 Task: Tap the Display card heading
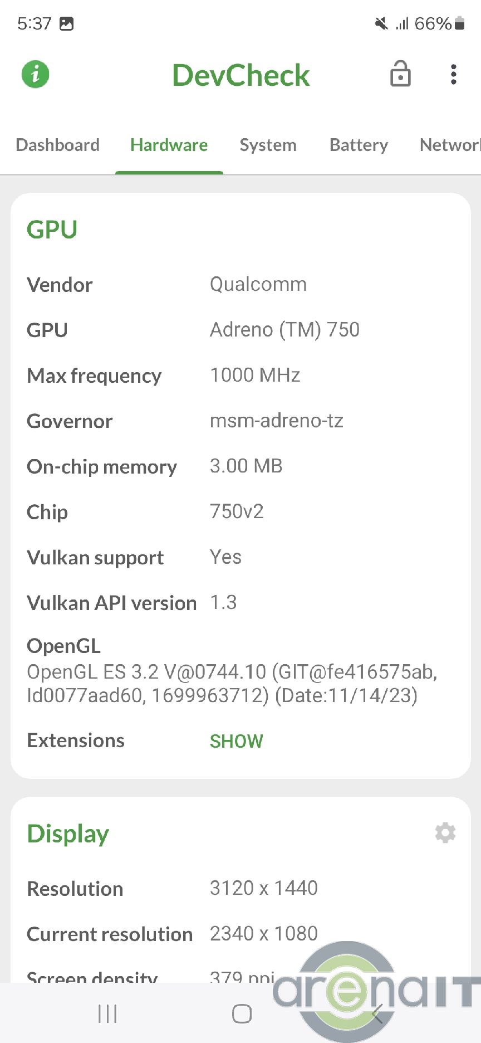click(68, 834)
